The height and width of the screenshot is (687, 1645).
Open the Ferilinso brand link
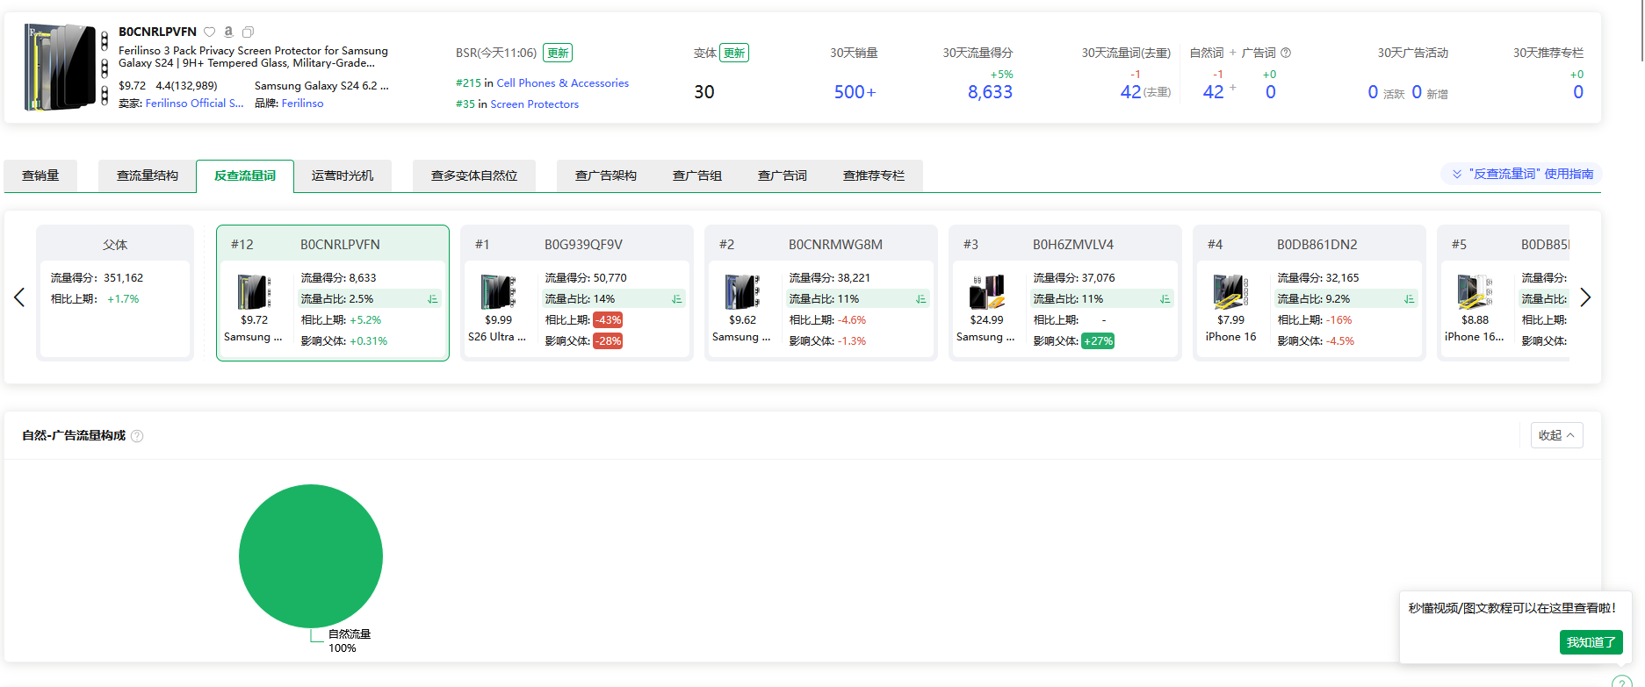pyautogui.click(x=303, y=104)
